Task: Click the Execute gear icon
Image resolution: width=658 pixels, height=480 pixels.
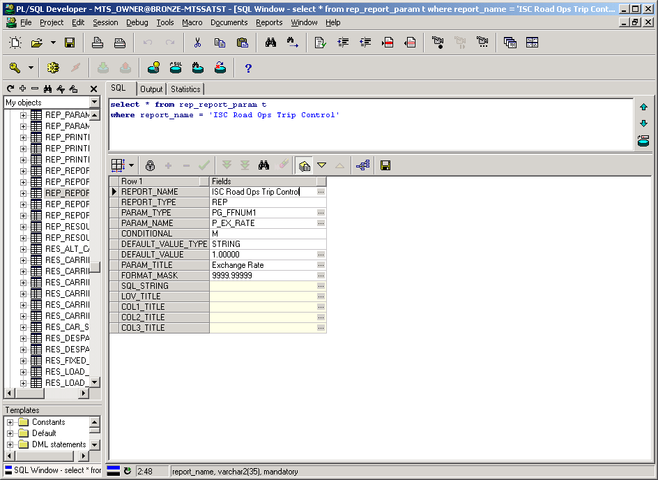Action: point(53,68)
